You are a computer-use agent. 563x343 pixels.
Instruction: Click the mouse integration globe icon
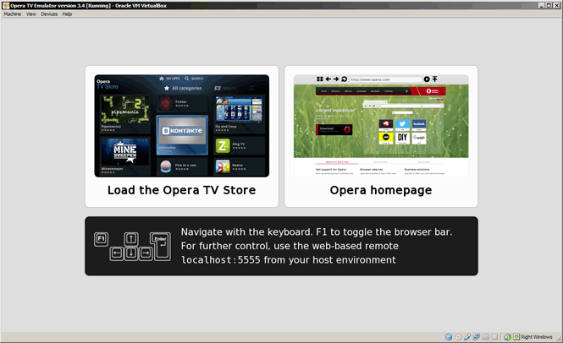507,337
